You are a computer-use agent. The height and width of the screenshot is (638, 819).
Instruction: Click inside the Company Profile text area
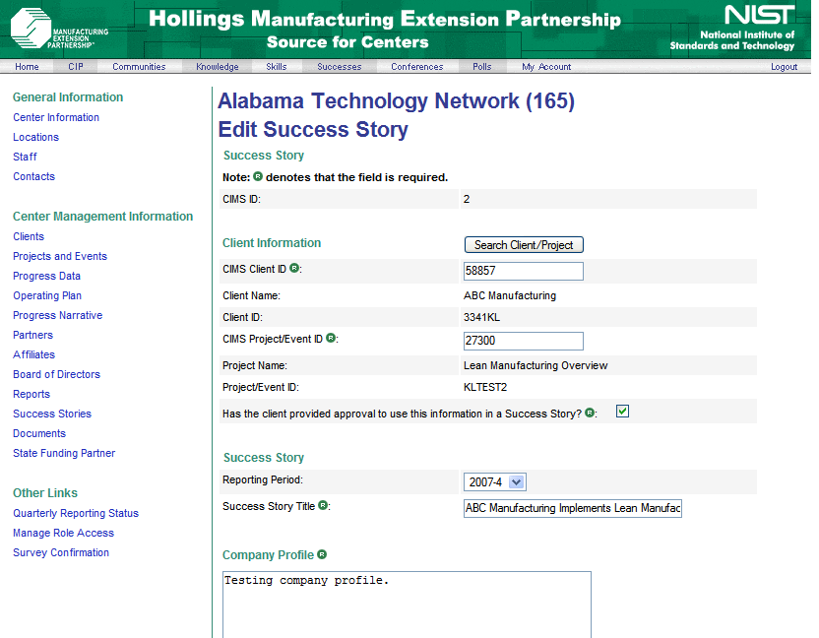407,605
